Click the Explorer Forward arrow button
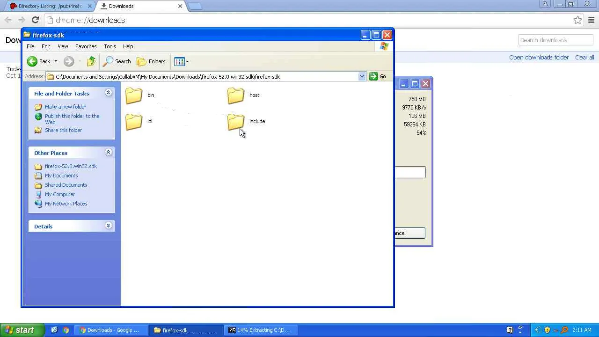 (69, 61)
